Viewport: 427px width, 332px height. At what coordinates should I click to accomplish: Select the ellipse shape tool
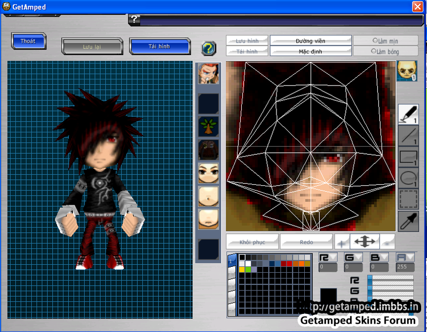[x=408, y=178]
